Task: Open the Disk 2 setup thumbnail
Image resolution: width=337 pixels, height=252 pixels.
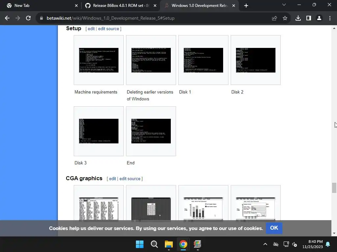Action: pos(255,60)
